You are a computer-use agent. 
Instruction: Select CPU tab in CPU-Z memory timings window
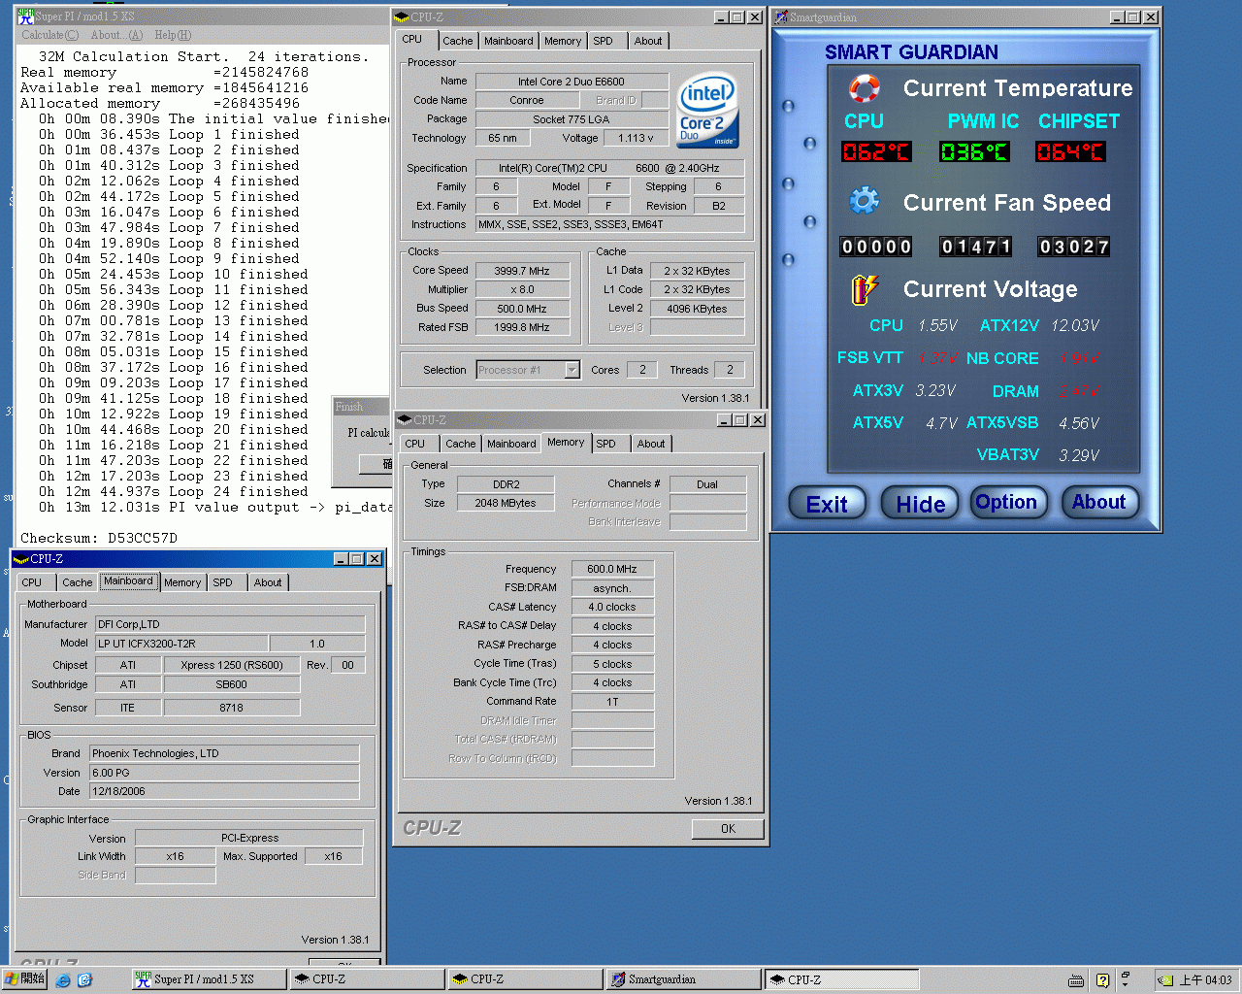pos(415,444)
